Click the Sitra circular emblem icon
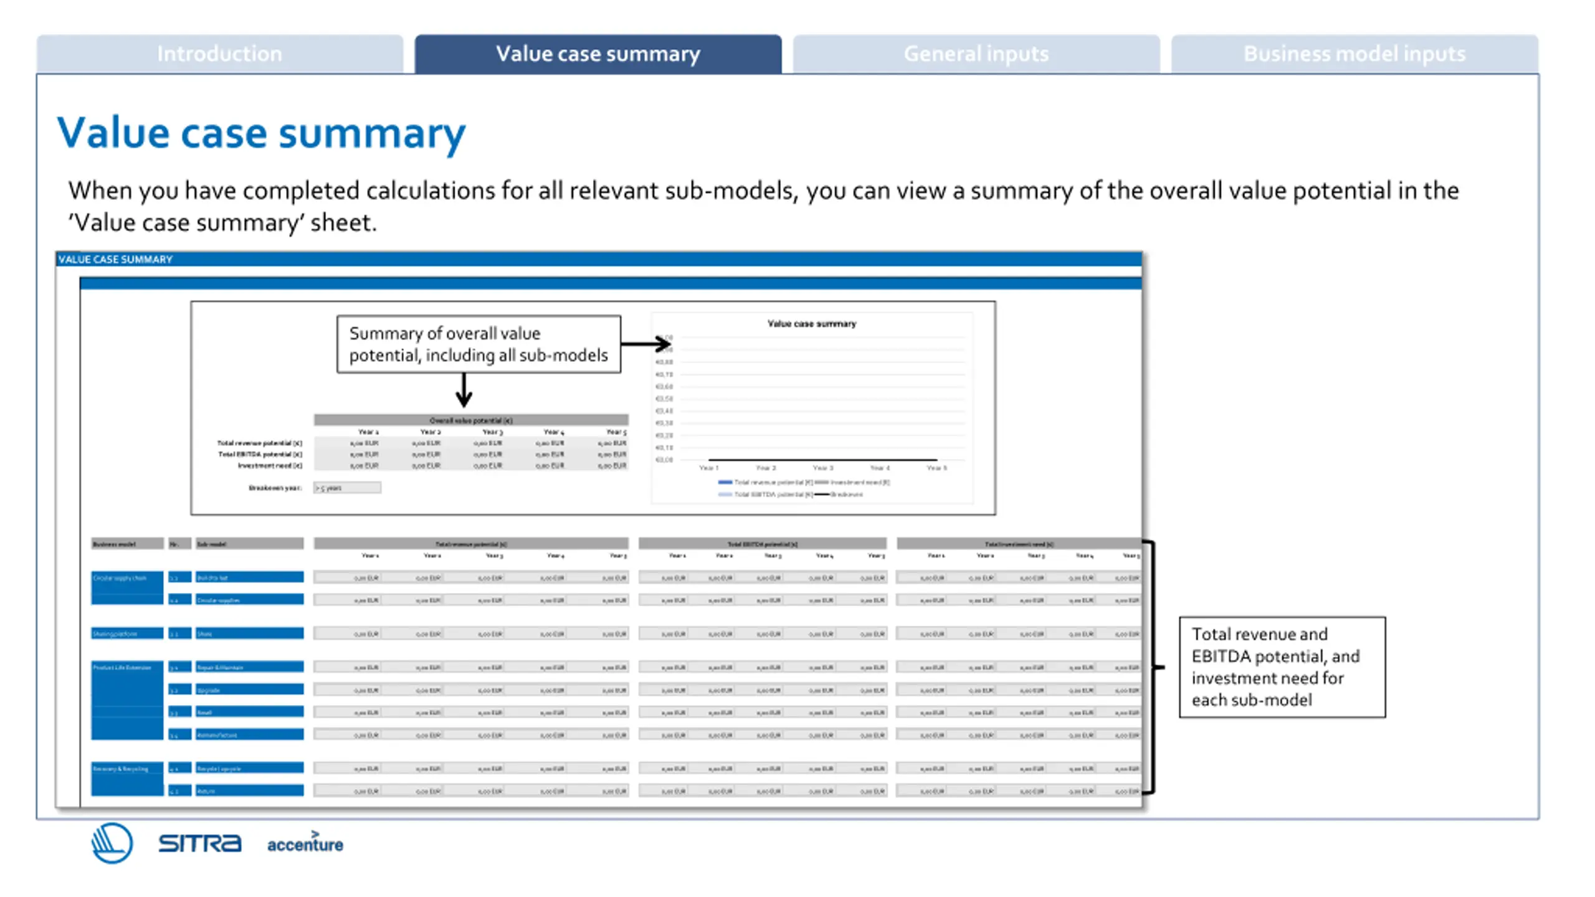 (x=112, y=843)
